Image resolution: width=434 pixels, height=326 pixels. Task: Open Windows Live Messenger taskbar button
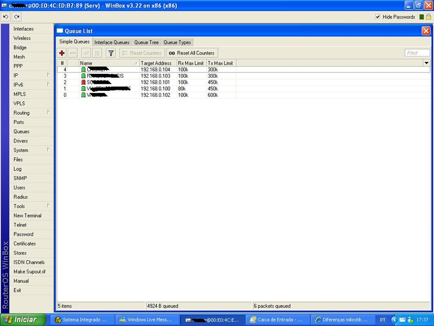[x=146, y=319]
